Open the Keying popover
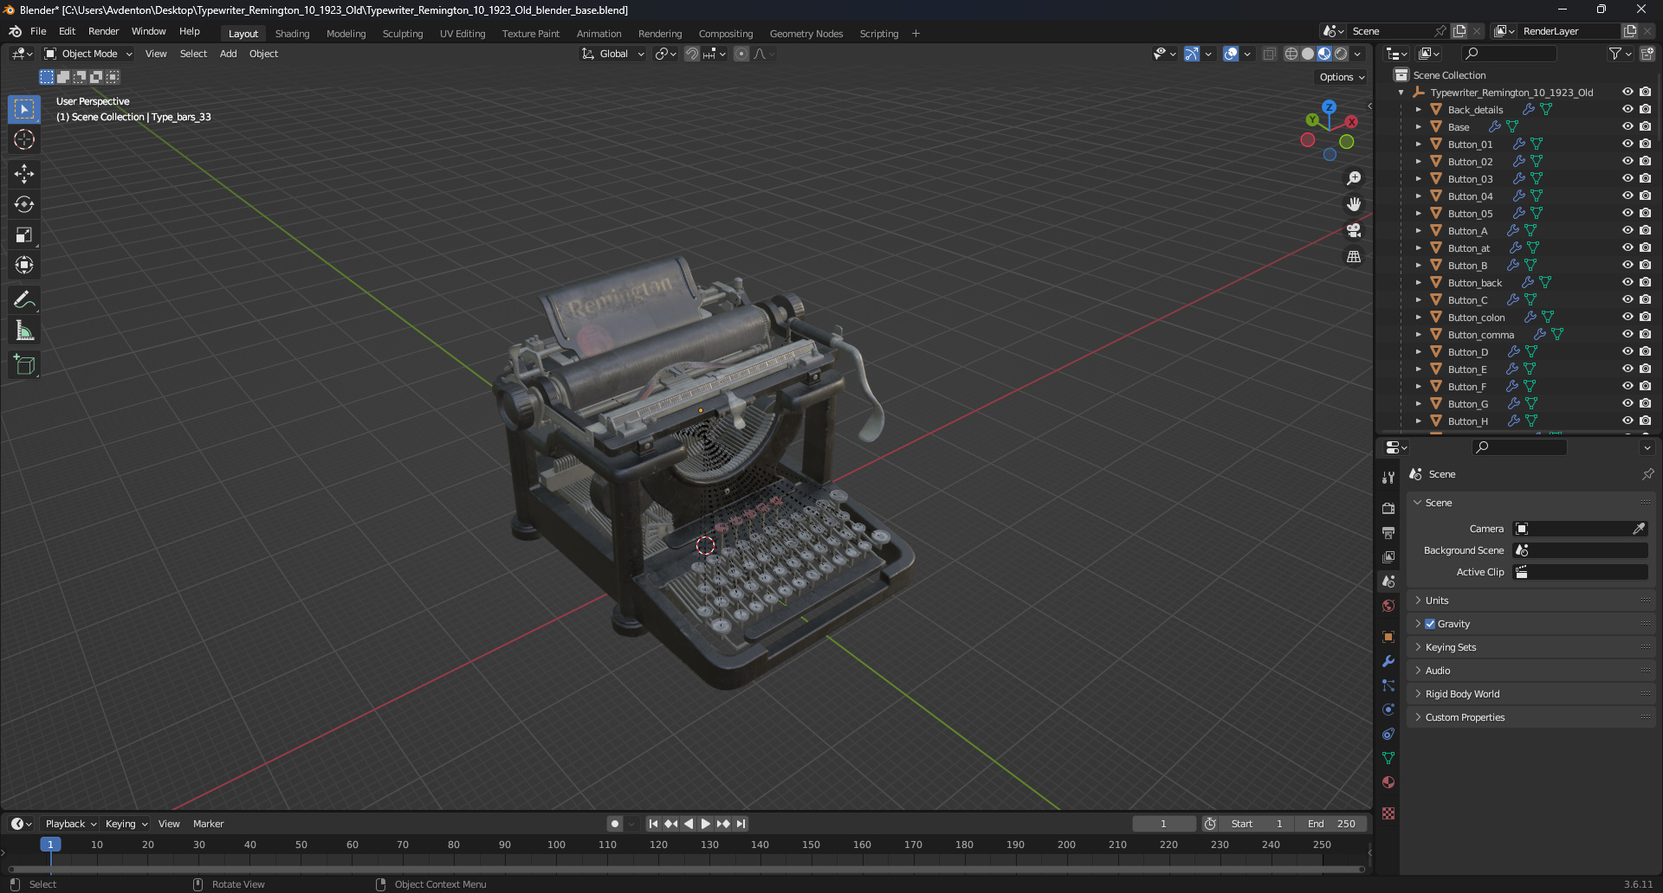The image size is (1663, 893). coord(126,824)
